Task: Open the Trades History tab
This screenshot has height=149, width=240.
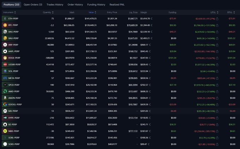Action: point(55,5)
